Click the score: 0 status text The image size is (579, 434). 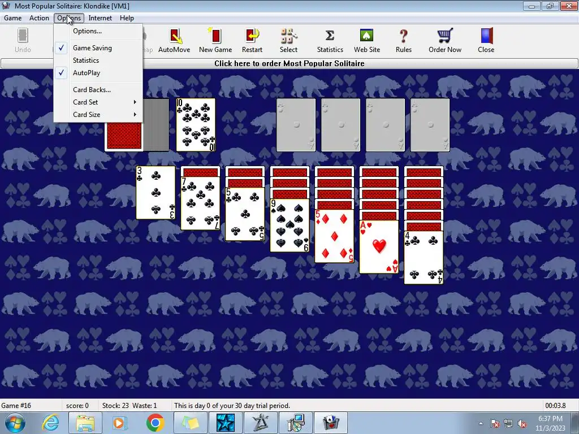(x=77, y=406)
